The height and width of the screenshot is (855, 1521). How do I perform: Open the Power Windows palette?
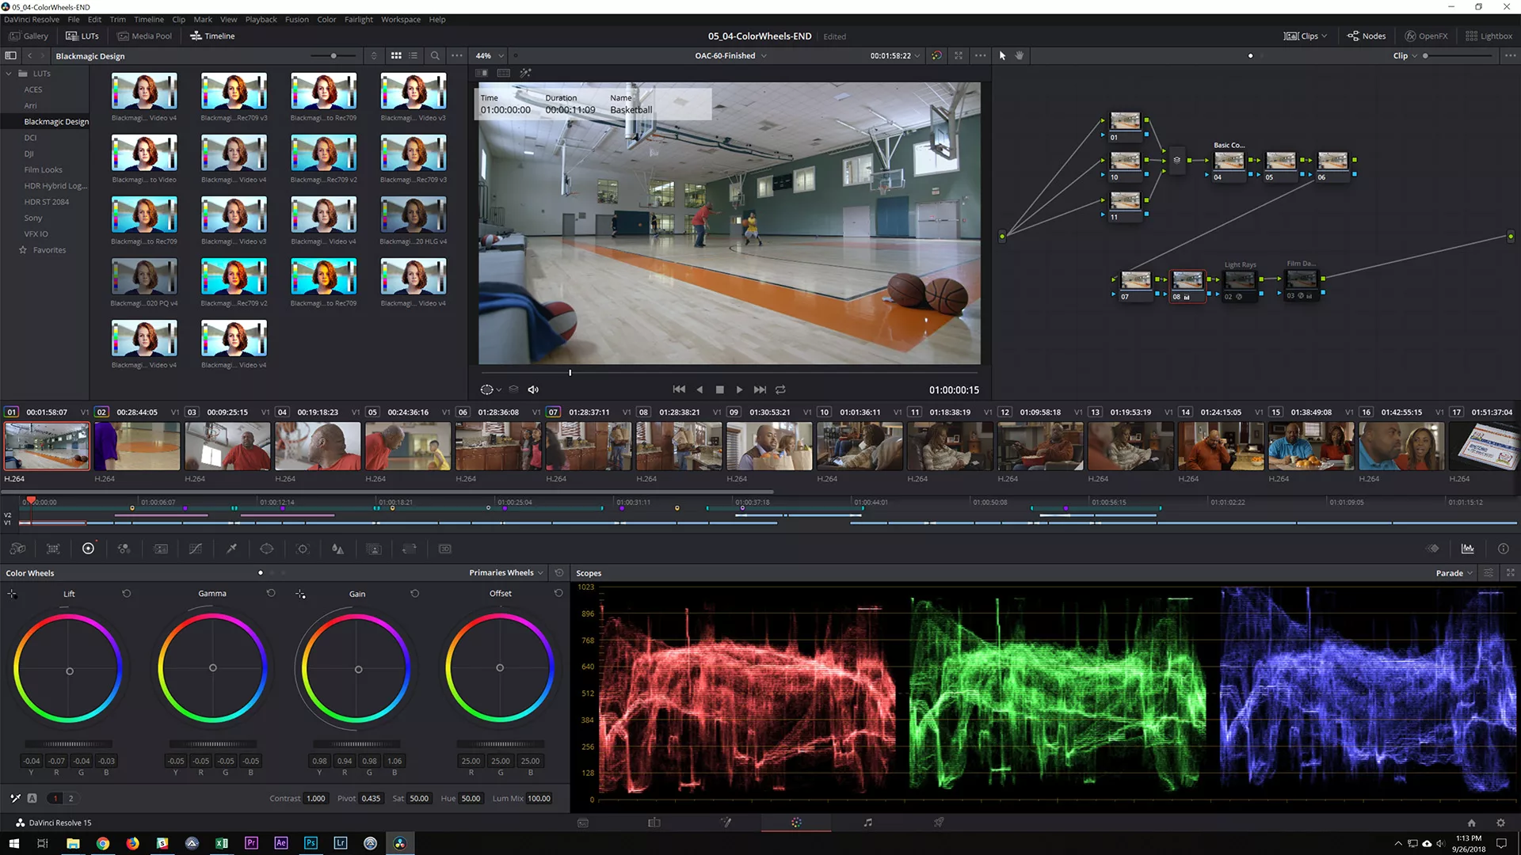[x=267, y=548]
